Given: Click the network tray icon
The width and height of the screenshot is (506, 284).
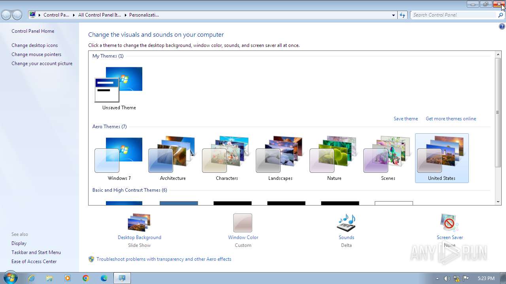Looking at the screenshot, I should point(457,278).
